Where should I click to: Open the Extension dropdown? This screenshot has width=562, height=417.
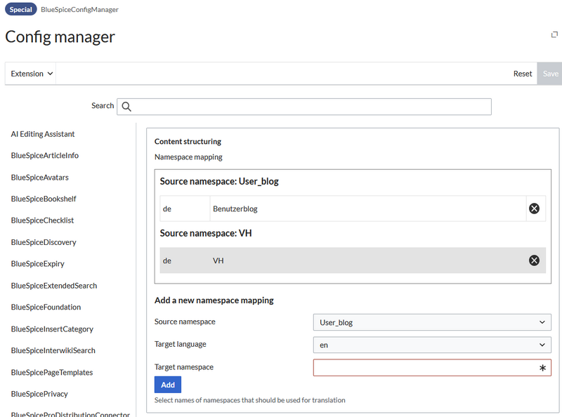(x=30, y=73)
